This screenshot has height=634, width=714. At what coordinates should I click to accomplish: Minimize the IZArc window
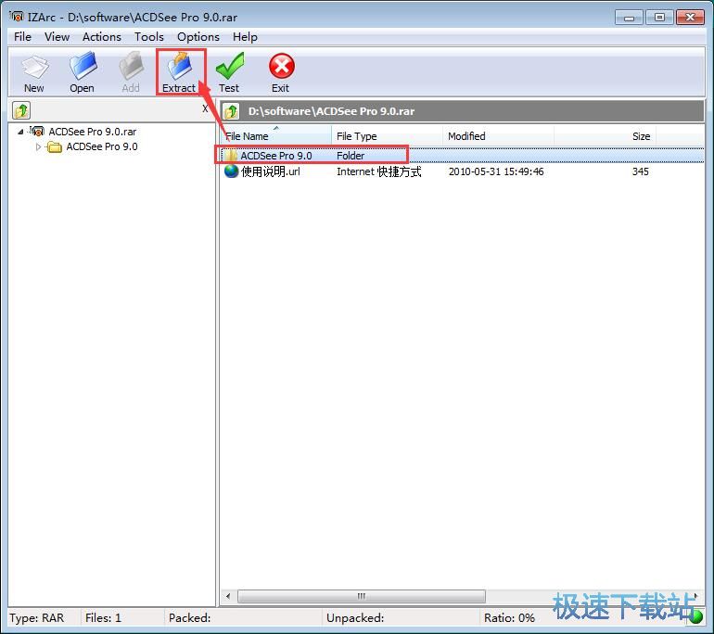tap(630, 18)
